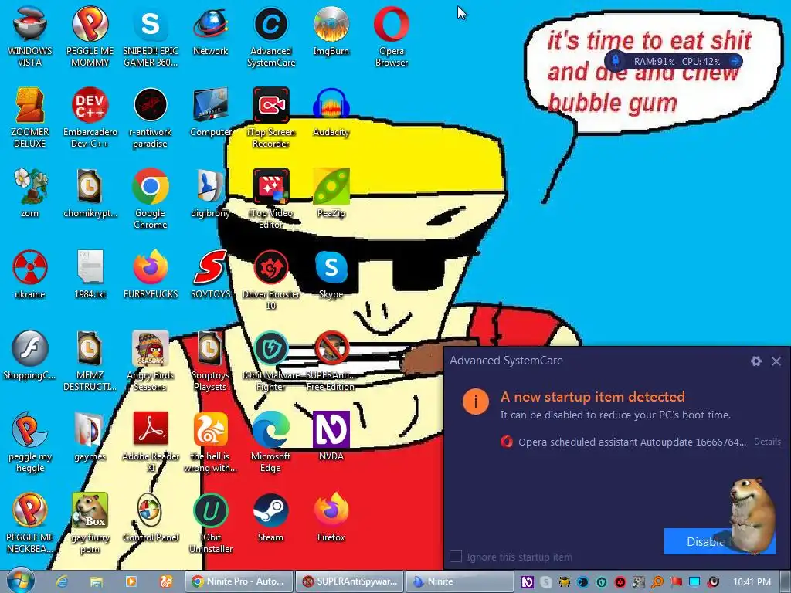Switch to the Ninite taskbar window
Image resolution: width=791 pixels, height=593 pixels.
pyautogui.click(x=459, y=581)
